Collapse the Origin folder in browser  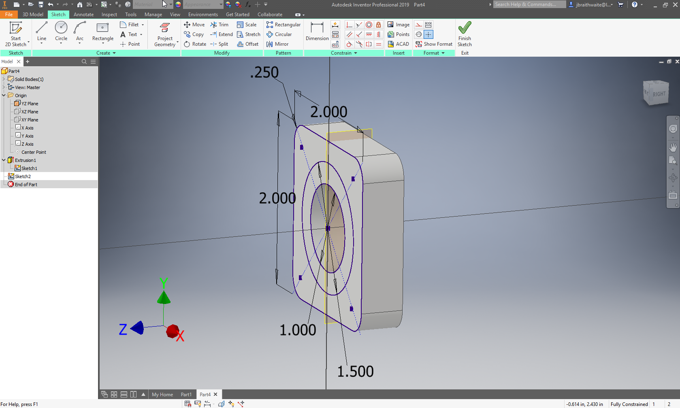4,96
